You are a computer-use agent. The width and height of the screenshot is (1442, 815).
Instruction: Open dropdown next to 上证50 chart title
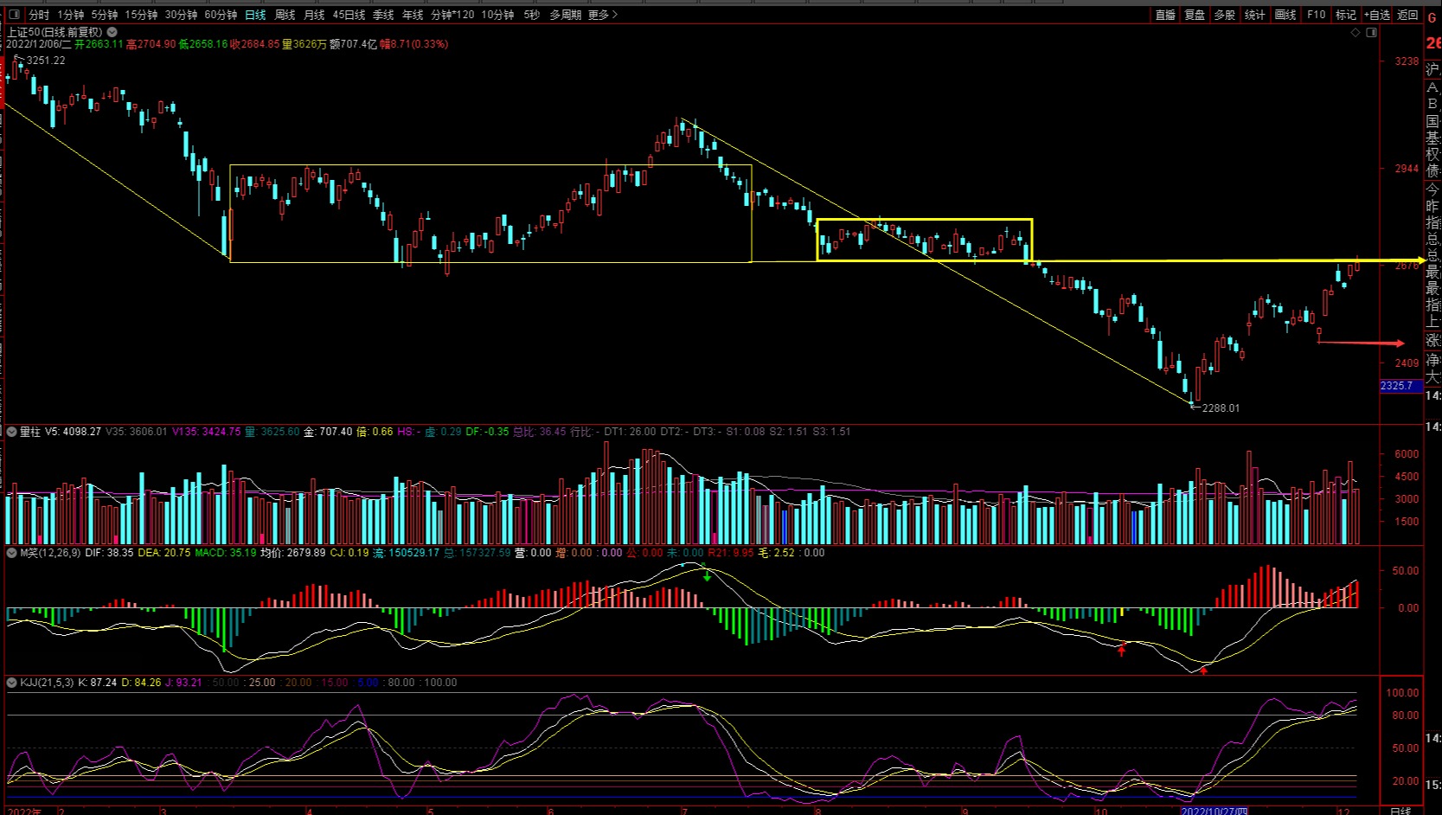pyautogui.click(x=112, y=32)
